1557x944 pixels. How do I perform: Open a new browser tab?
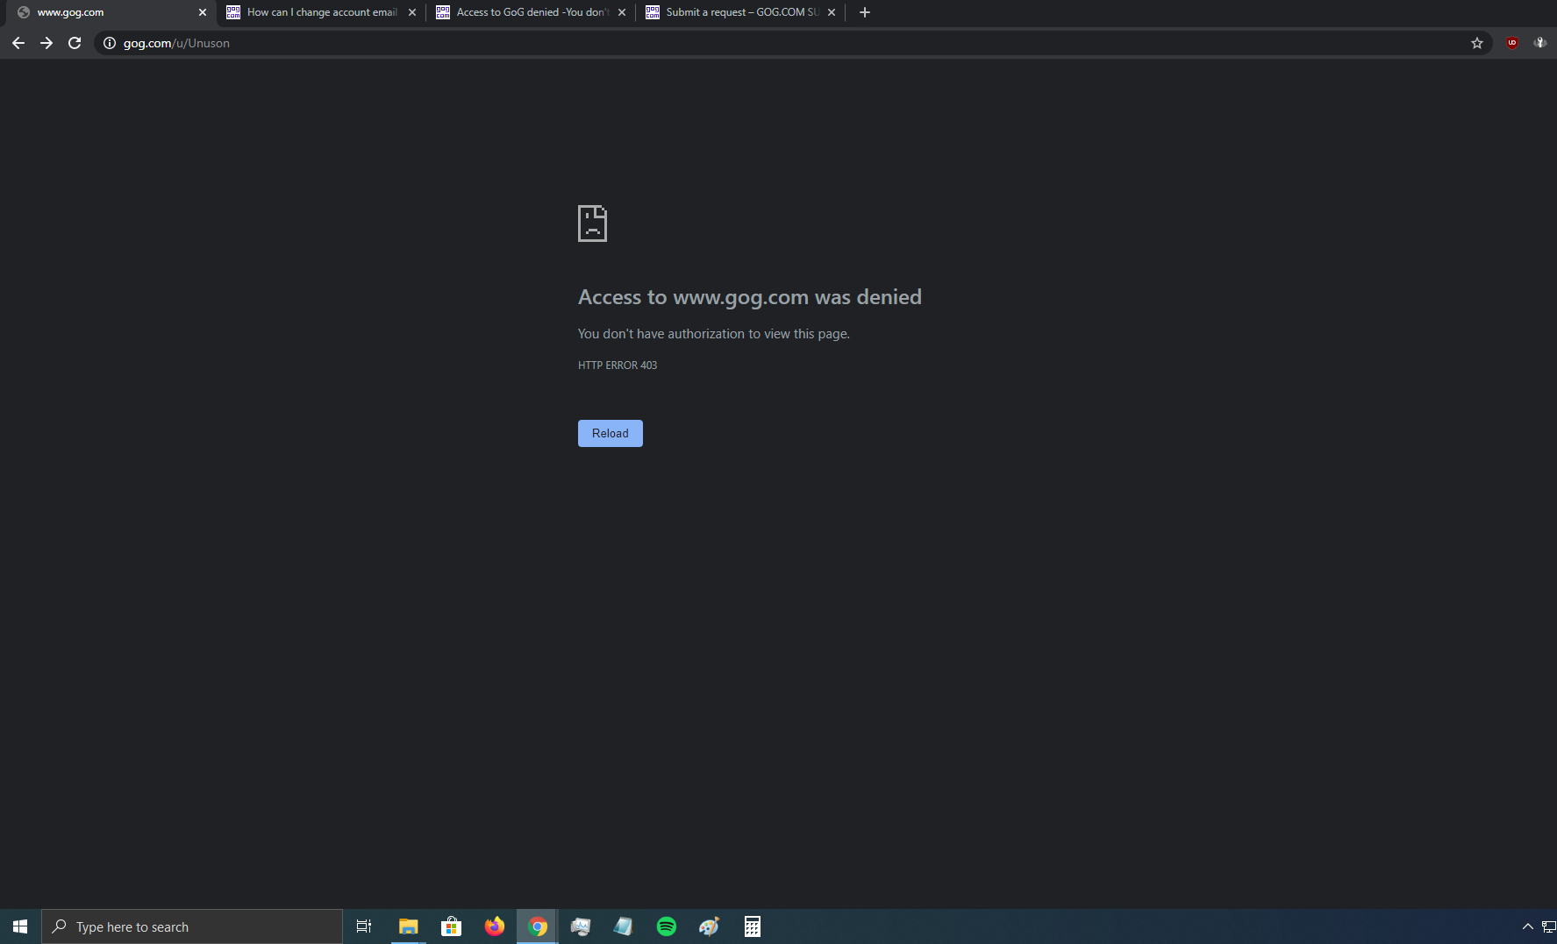point(865,12)
